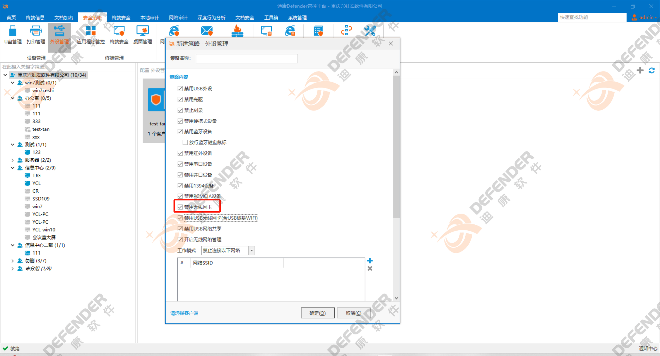
Task: Switch to the 深度行为分析 tab
Action: pos(211,18)
